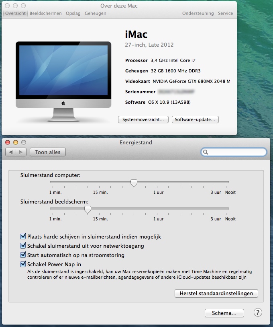Click the Sluimerstand beeldscherm slider thumb

click(88, 210)
